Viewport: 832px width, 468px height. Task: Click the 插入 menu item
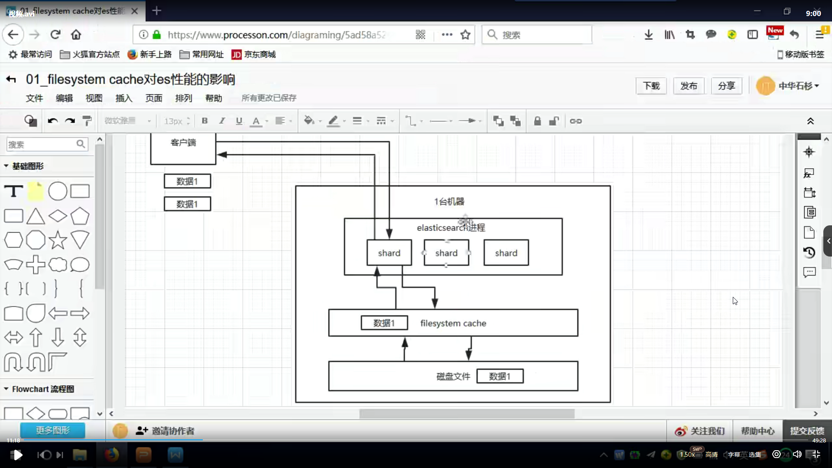pos(124,98)
